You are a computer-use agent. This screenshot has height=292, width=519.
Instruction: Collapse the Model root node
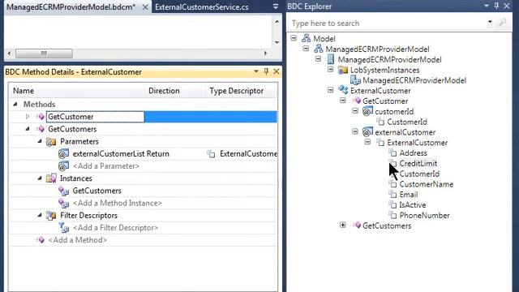tap(294, 38)
